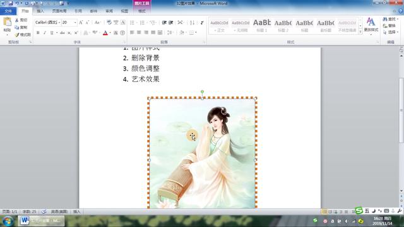404x227 pixels.
Task: Toggle Italic formatting
Action: coord(45,33)
